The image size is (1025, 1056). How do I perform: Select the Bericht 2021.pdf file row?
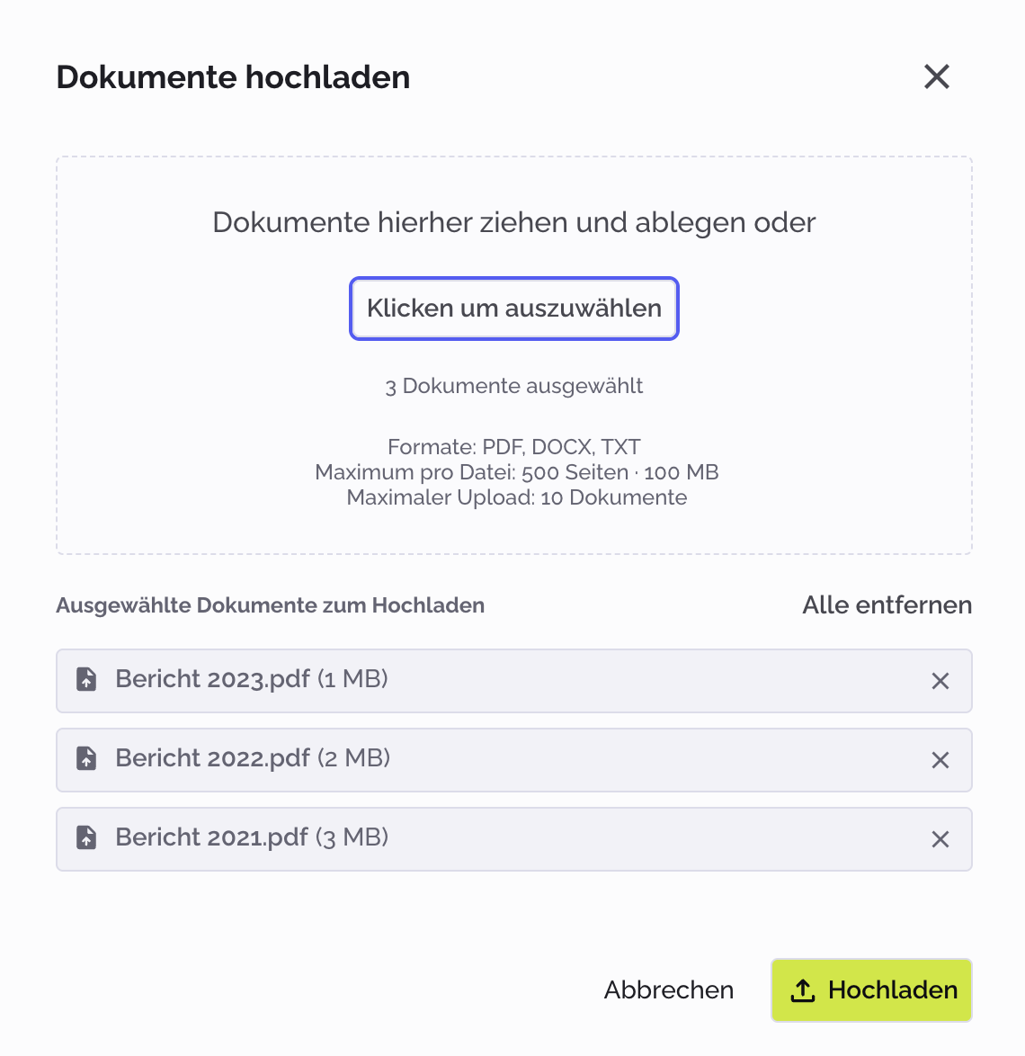(450, 839)
